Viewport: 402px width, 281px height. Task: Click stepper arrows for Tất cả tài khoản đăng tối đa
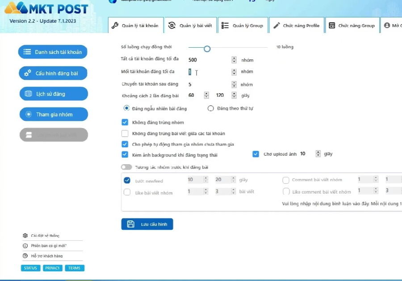234,60
